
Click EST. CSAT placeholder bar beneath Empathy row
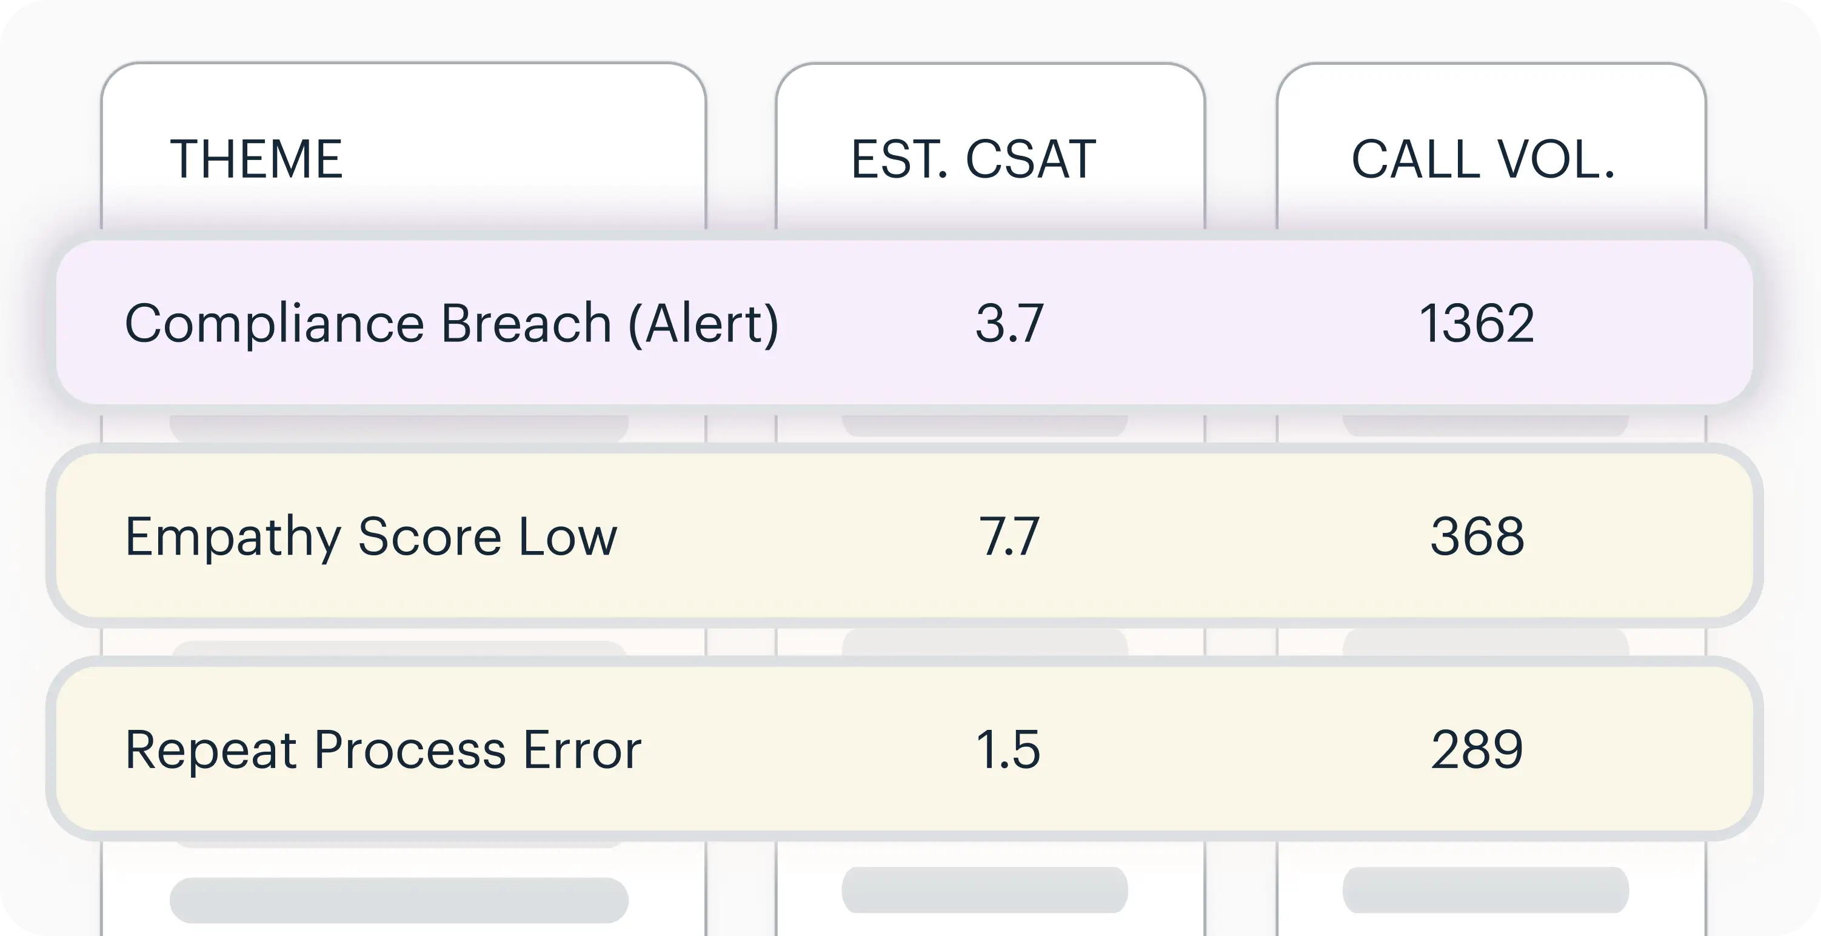click(x=984, y=642)
